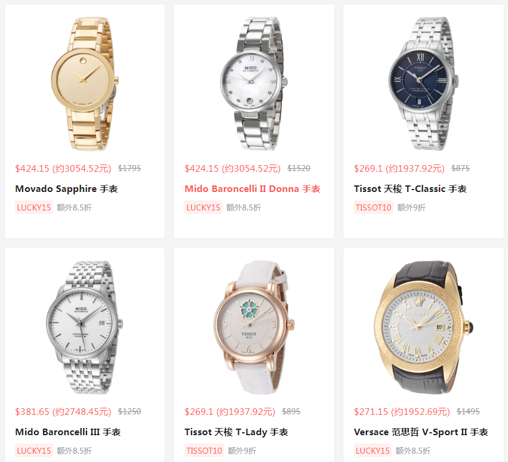Open the Tissot 天梭 T-Lady 手表 link
Screen dimensions: 508x462
[236, 432]
